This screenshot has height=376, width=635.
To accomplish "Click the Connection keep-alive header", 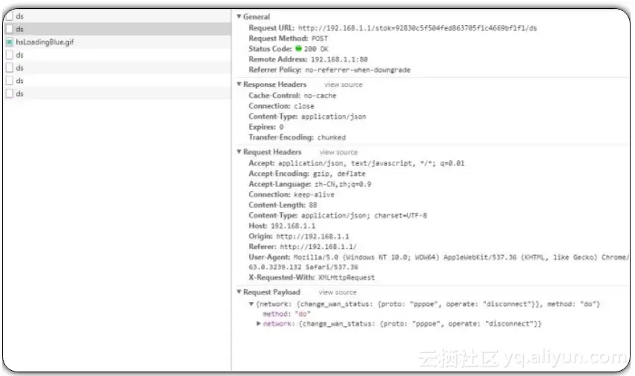I will click(292, 195).
